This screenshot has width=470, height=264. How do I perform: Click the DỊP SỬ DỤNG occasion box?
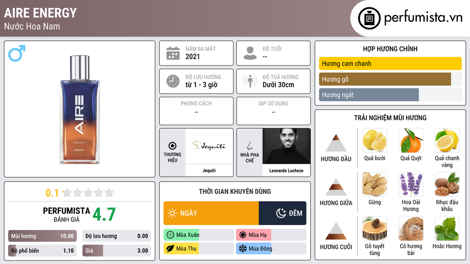274,111
